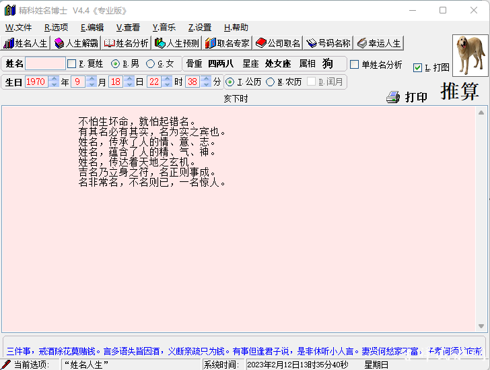Open the 号码名称 number naming tool

coord(328,43)
